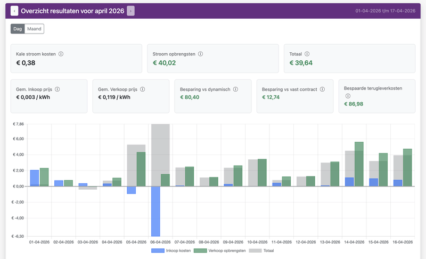Toggle Inkoop kosten legend series

171,250
